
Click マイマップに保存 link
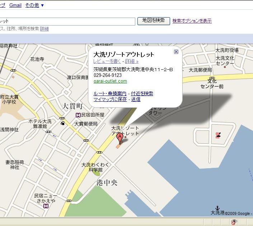(110, 99)
